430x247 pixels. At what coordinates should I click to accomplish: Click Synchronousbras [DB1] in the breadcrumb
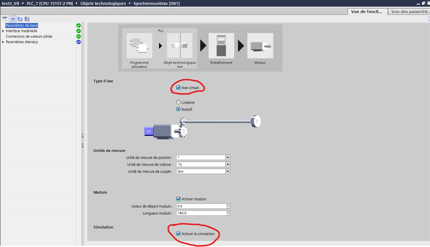[156, 3]
